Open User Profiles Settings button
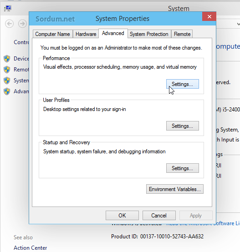 tap(183, 126)
